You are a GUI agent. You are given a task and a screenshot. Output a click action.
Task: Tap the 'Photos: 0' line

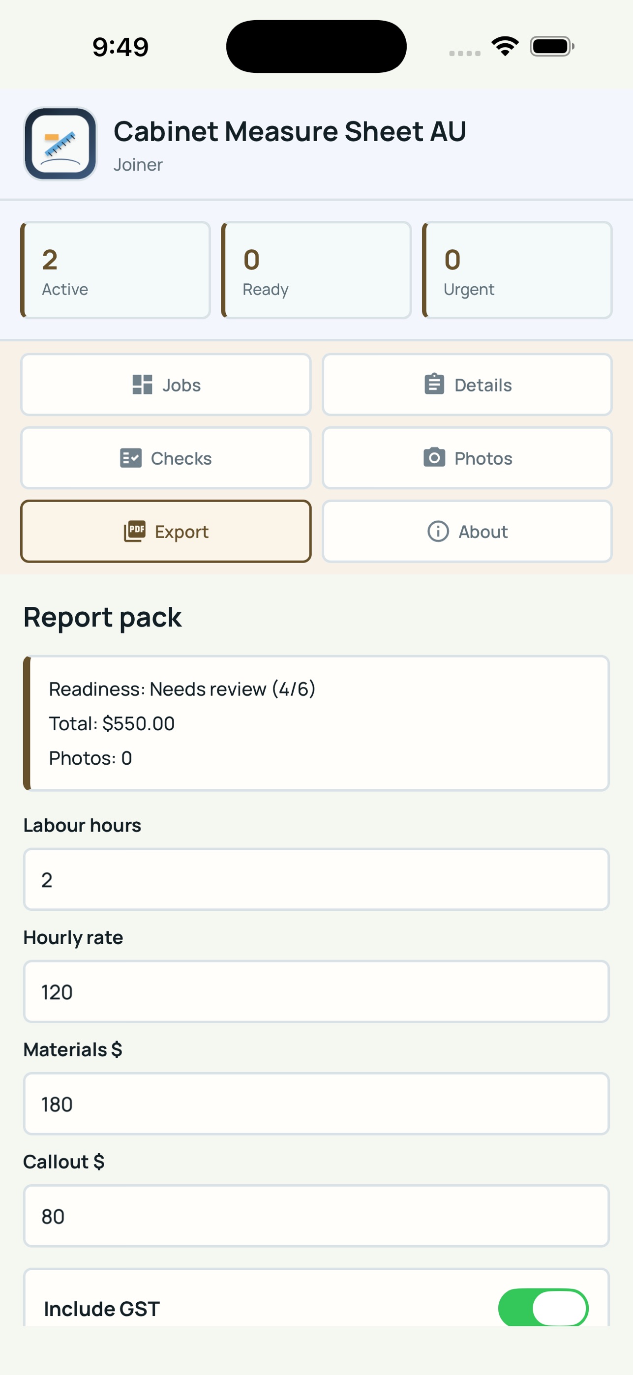click(x=90, y=758)
